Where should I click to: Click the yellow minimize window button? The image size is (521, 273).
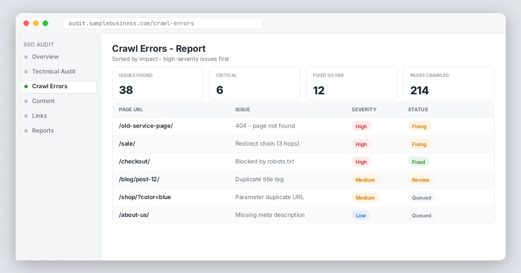click(x=36, y=23)
